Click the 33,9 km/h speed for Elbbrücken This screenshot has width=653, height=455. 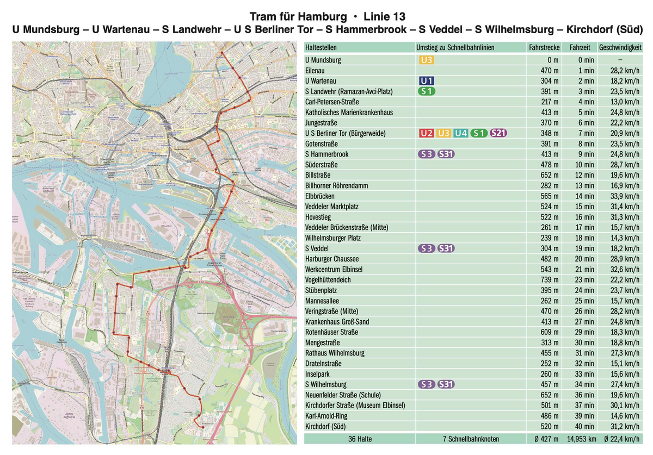point(626,196)
